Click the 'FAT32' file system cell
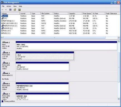Screen dimensions: 121x107 pos(44,23)
